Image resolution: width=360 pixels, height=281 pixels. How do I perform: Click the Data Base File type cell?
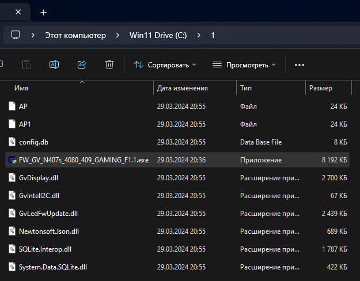[x=261, y=142]
